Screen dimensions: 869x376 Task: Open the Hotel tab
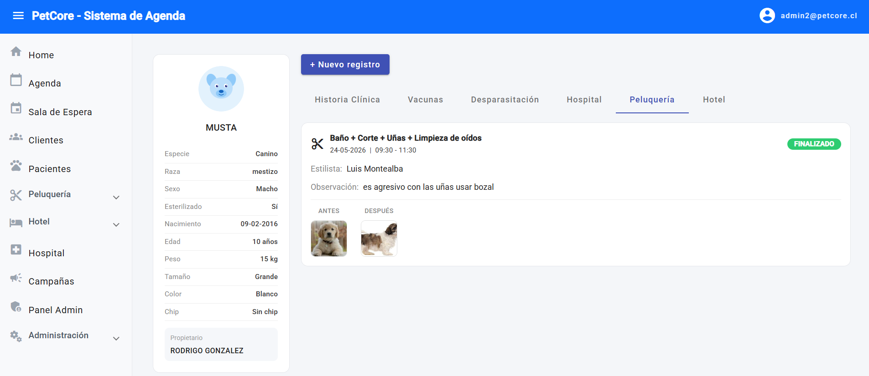pyautogui.click(x=714, y=100)
